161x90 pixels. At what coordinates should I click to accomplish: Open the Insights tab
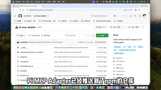(118, 21)
